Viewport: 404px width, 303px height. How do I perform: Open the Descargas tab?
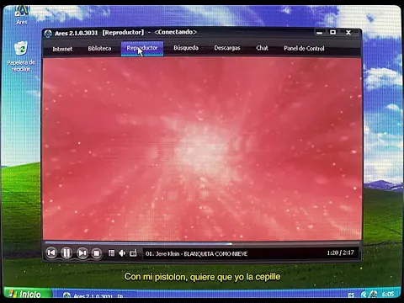(227, 48)
